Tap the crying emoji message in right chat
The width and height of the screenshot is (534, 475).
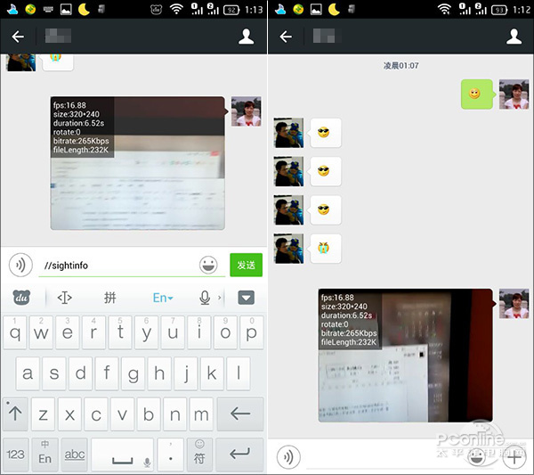pyautogui.click(x=325, y=249)
